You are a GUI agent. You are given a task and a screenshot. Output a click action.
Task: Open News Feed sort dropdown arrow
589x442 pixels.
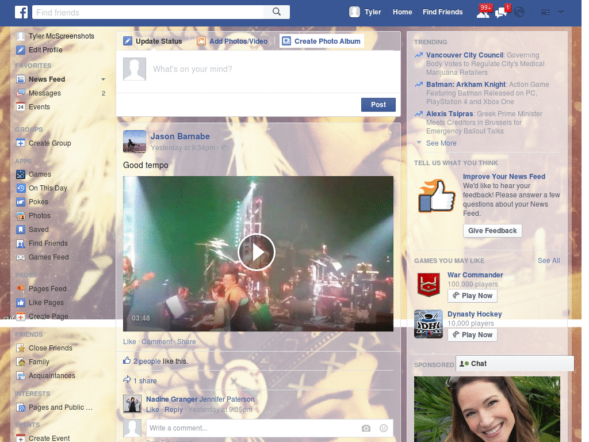[x=103, y=79]
